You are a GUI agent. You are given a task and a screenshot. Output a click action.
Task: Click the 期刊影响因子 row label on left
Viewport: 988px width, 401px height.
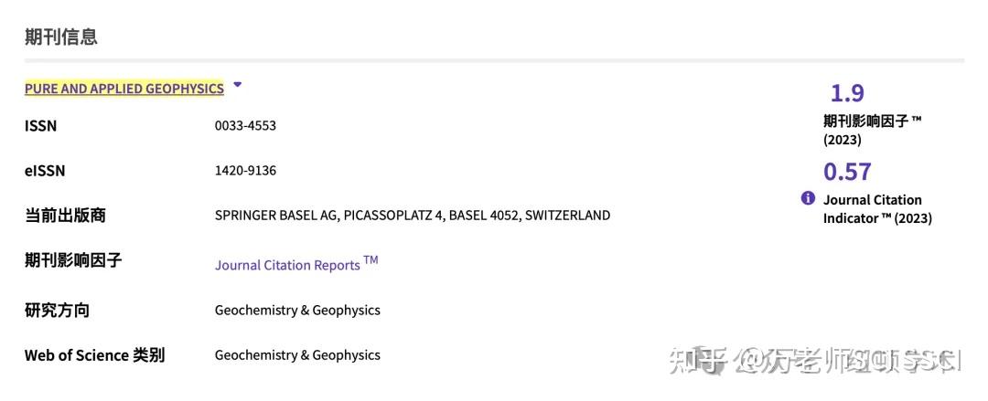pos(73,260)
